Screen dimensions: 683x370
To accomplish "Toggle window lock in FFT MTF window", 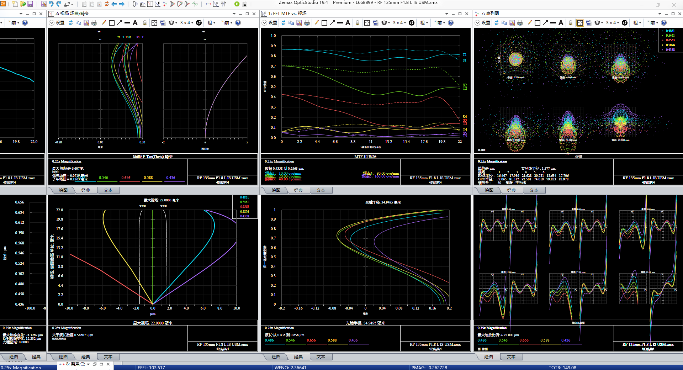I will point(358,23).
